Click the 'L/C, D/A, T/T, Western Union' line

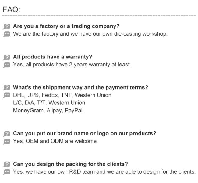click(49, 103)
